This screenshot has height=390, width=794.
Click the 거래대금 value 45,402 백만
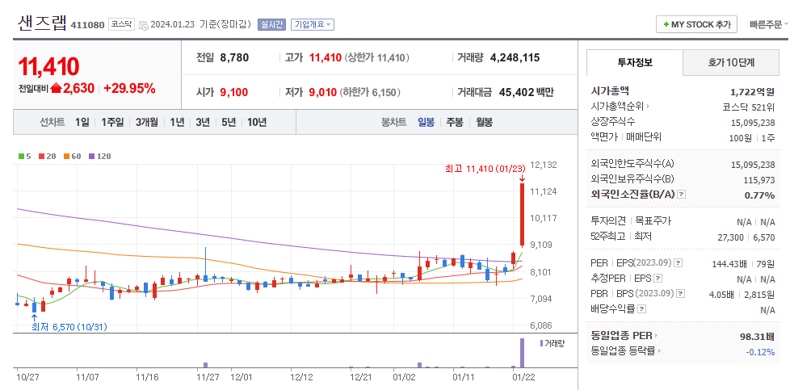pos(526,92)
